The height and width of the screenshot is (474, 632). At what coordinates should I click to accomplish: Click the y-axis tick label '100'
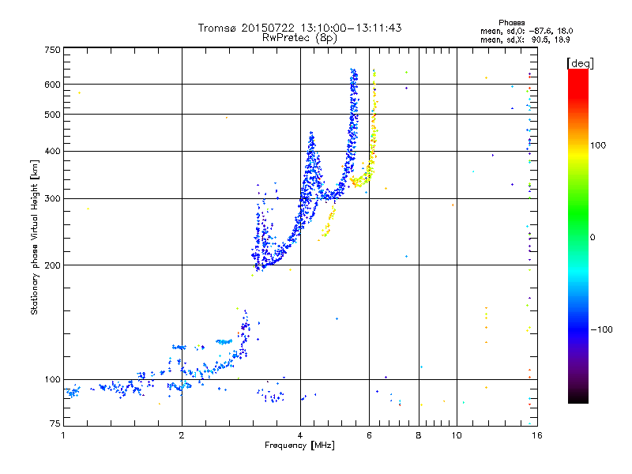pyautogui.click(x=52, y=379)
